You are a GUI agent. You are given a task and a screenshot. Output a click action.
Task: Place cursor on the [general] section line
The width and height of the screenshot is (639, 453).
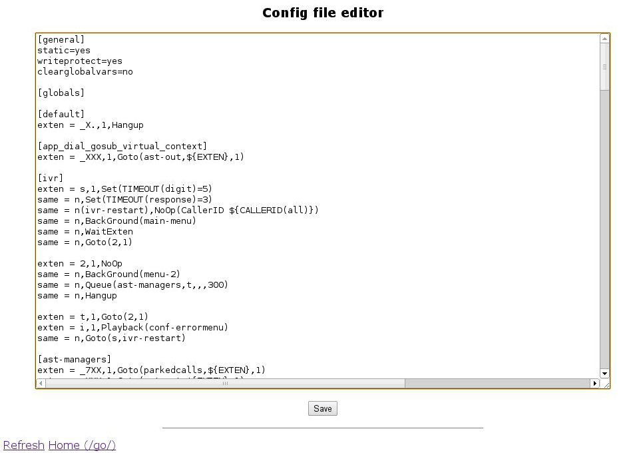coord(61,39)
